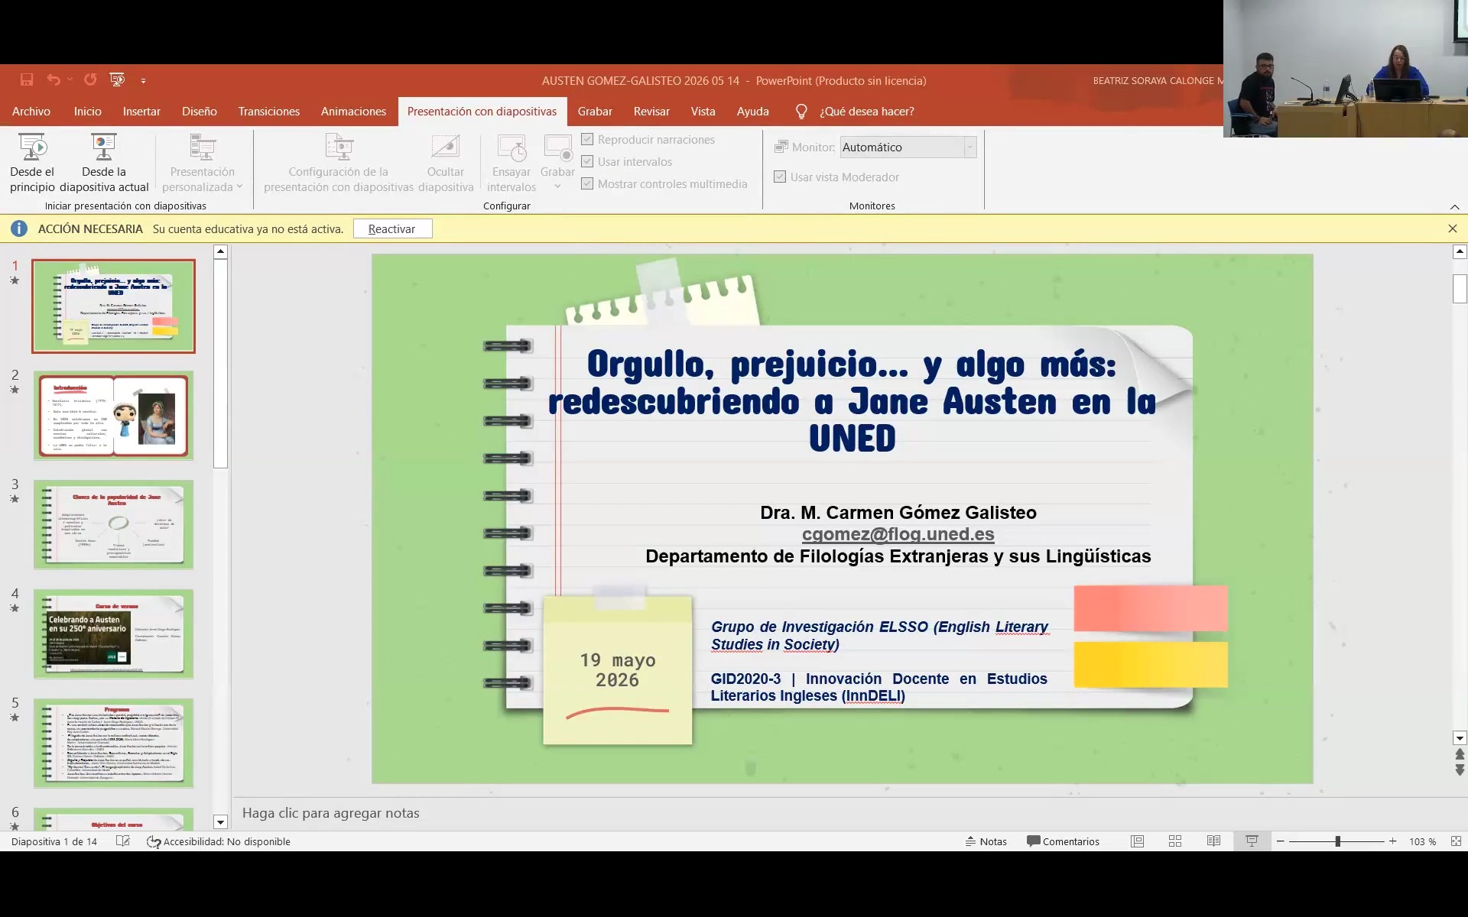Collapse the ribbon with the chevron
The width and height of the screenshot is (1468, 917).
click(x=1454, y=206)
